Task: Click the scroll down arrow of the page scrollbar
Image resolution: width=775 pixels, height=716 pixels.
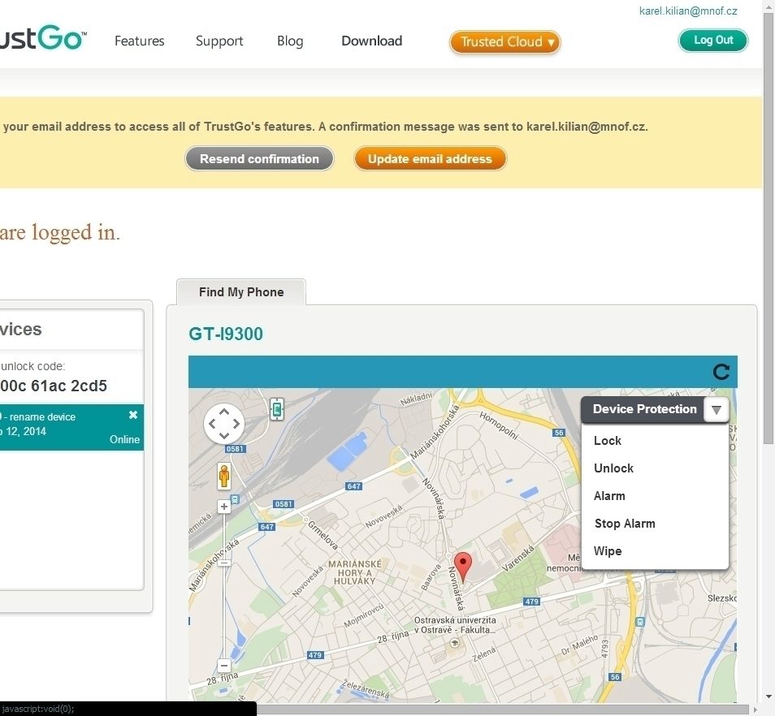Action: (x=769, y=697)
